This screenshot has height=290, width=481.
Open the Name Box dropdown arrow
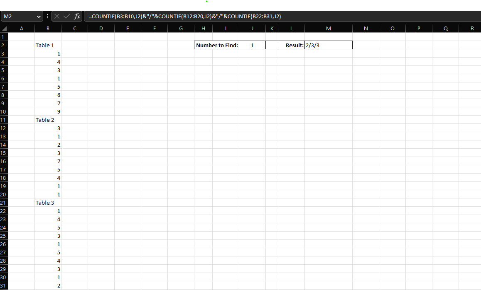(x=39, y=17)
